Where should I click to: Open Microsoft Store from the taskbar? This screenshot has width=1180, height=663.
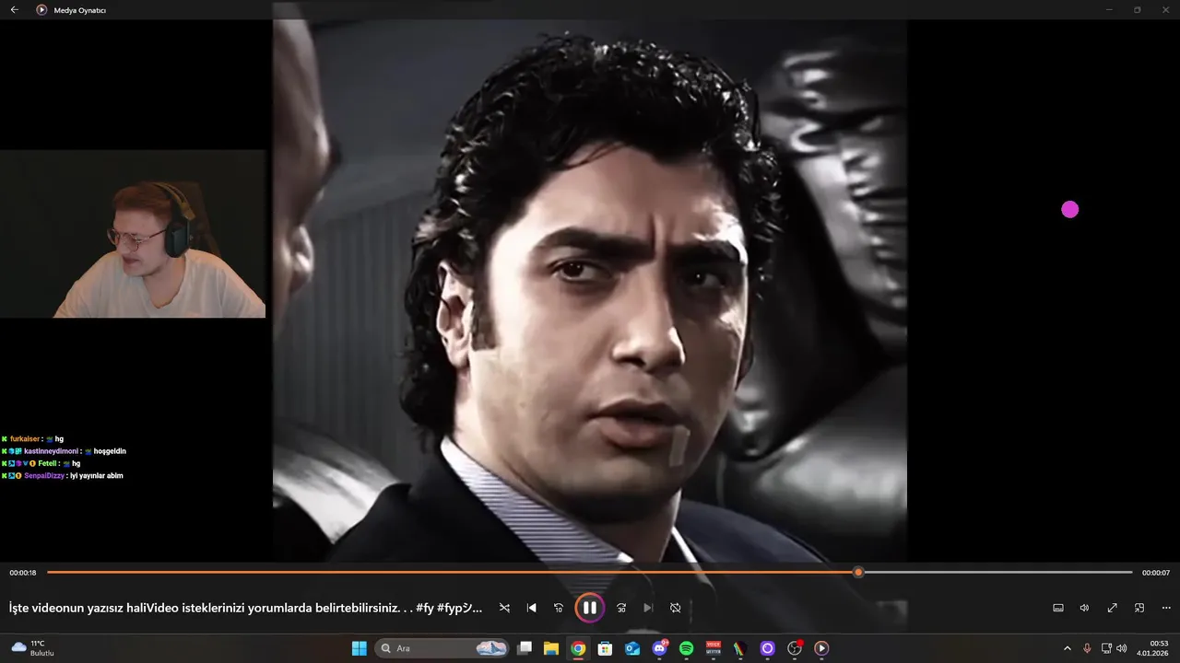(x=605, y=648)
